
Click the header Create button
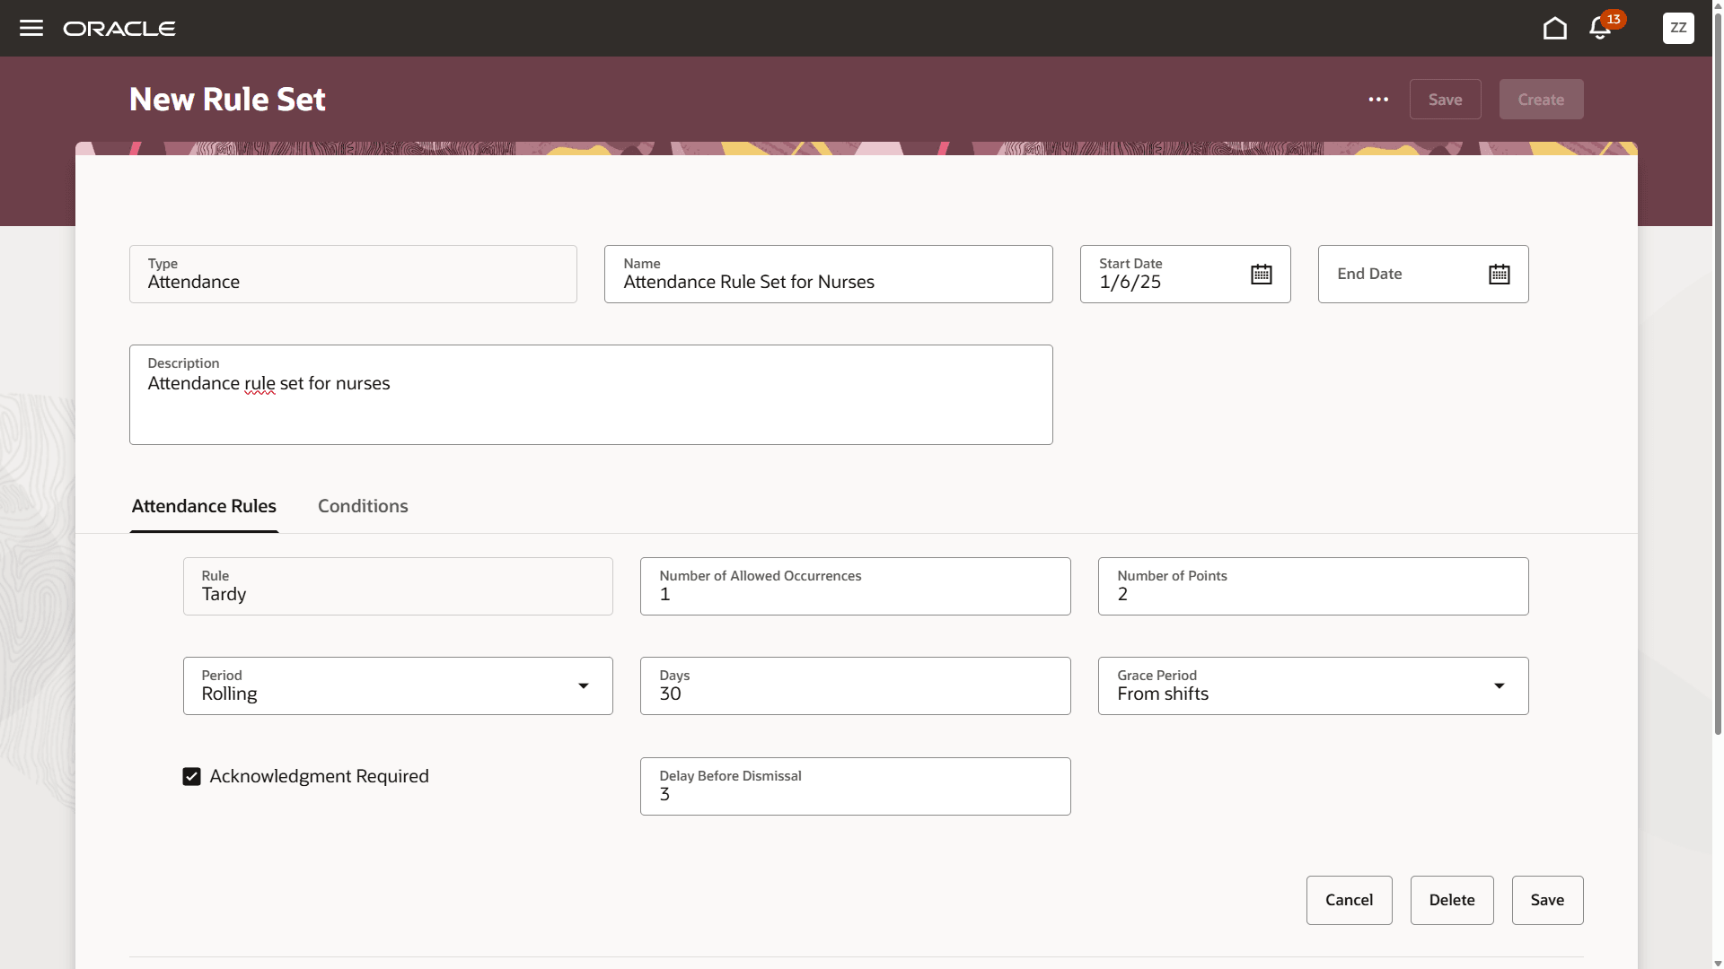pyautogui.click(x=1540, y=100)
